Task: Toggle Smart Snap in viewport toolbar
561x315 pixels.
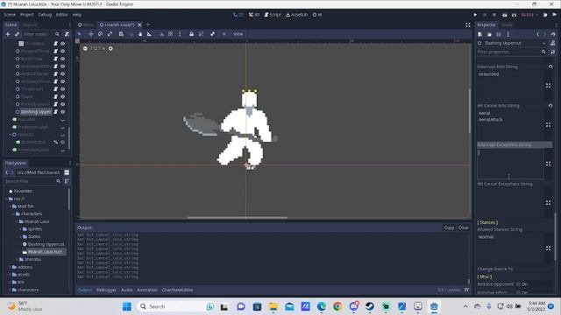Action: tap(161, 34)
